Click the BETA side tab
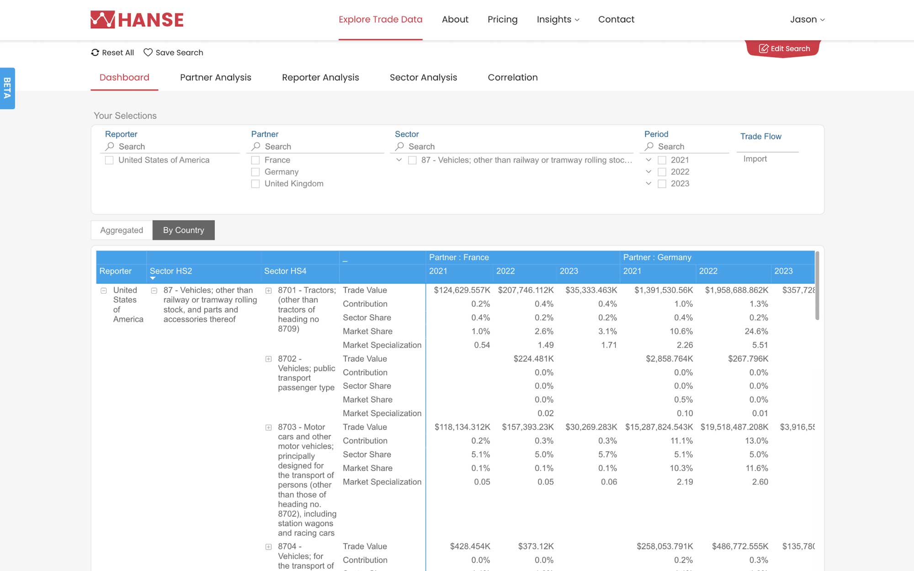 7,88
